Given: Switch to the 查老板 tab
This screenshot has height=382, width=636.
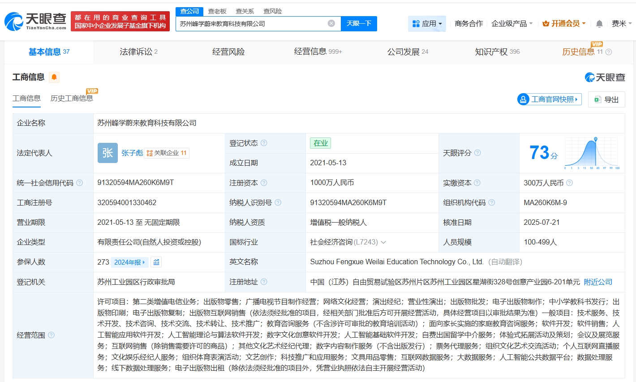Looking at the screenshot, I should [x=217, y=11].
